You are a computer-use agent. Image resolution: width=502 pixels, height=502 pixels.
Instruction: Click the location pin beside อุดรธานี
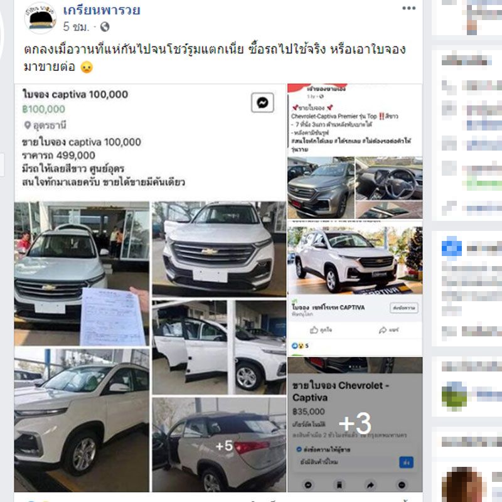[x=28, y=125]
